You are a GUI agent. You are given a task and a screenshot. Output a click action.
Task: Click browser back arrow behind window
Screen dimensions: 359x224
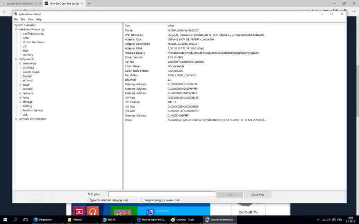(5, 11)
